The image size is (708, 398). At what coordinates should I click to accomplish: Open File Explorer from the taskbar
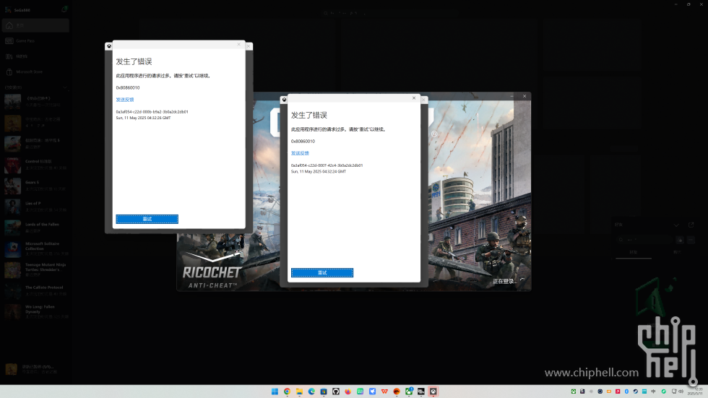pyautogui.click(x=299, y=391)
